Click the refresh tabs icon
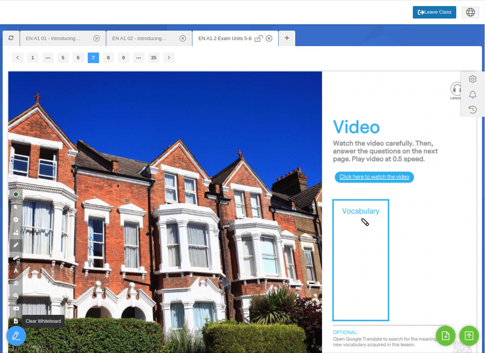This screenshot has width=485, height=353. tap(11, 38)
